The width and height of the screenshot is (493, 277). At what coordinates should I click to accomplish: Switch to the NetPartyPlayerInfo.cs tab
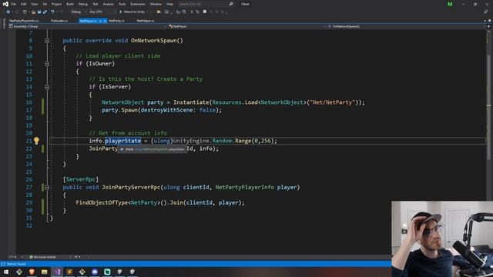24,21
